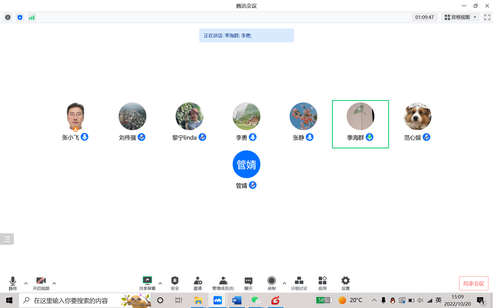Turn on camera with 开启视频
Screen dimensions: 493x308
tap(41, 283)
